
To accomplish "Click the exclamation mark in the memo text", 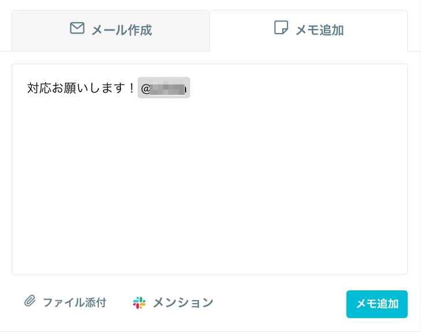I will (131, 88).
